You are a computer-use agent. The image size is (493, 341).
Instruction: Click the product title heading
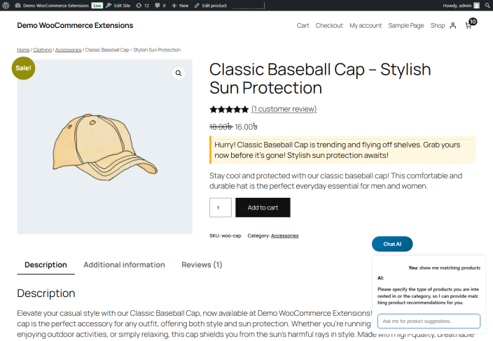320,78
